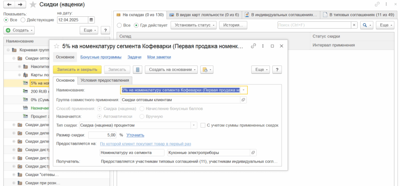
Task: Open dialog three-dot options menu
Action: 263,46
